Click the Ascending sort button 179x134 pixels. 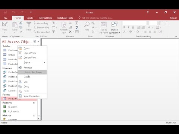(x=41, y=23)
